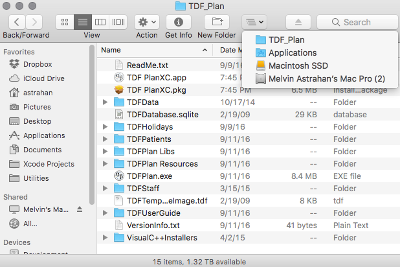Sort files by Name column header
Image resolution: width=400 pixels, height=267 pixels.
pos(155,50)
